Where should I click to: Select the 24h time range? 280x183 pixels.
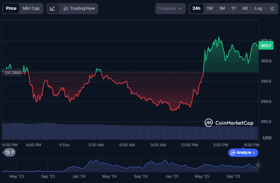(196, 8)
